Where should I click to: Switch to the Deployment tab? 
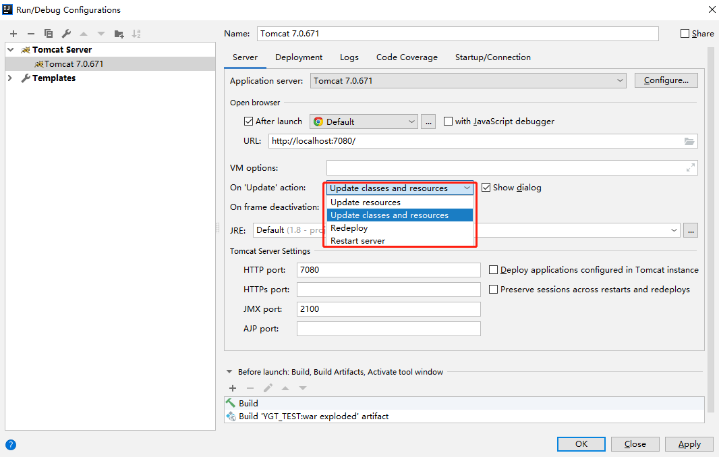pos(299,57)
